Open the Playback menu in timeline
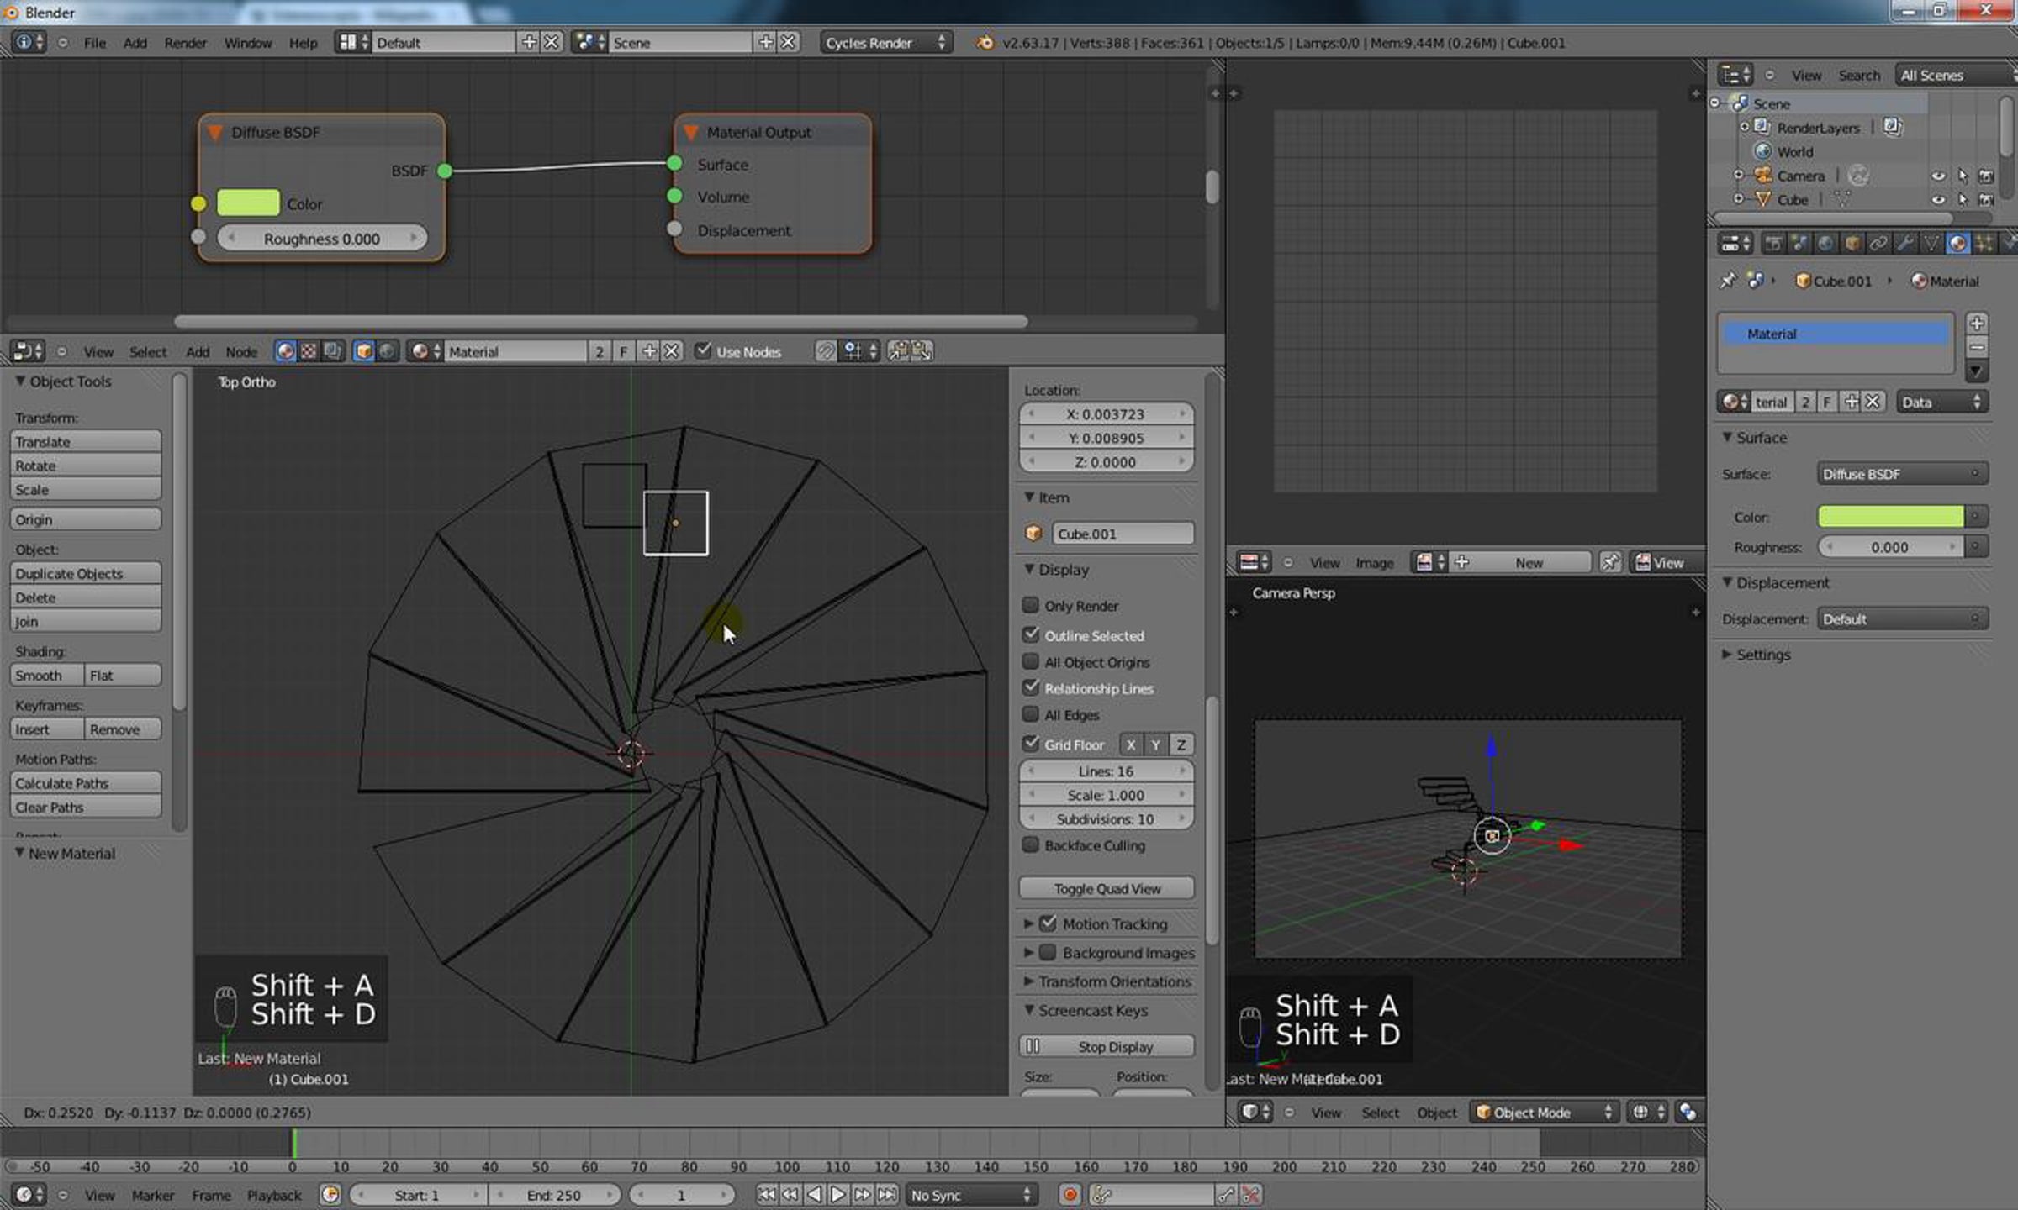The width and height of the screenshot is (2018, 1210). pos(273,1195)
